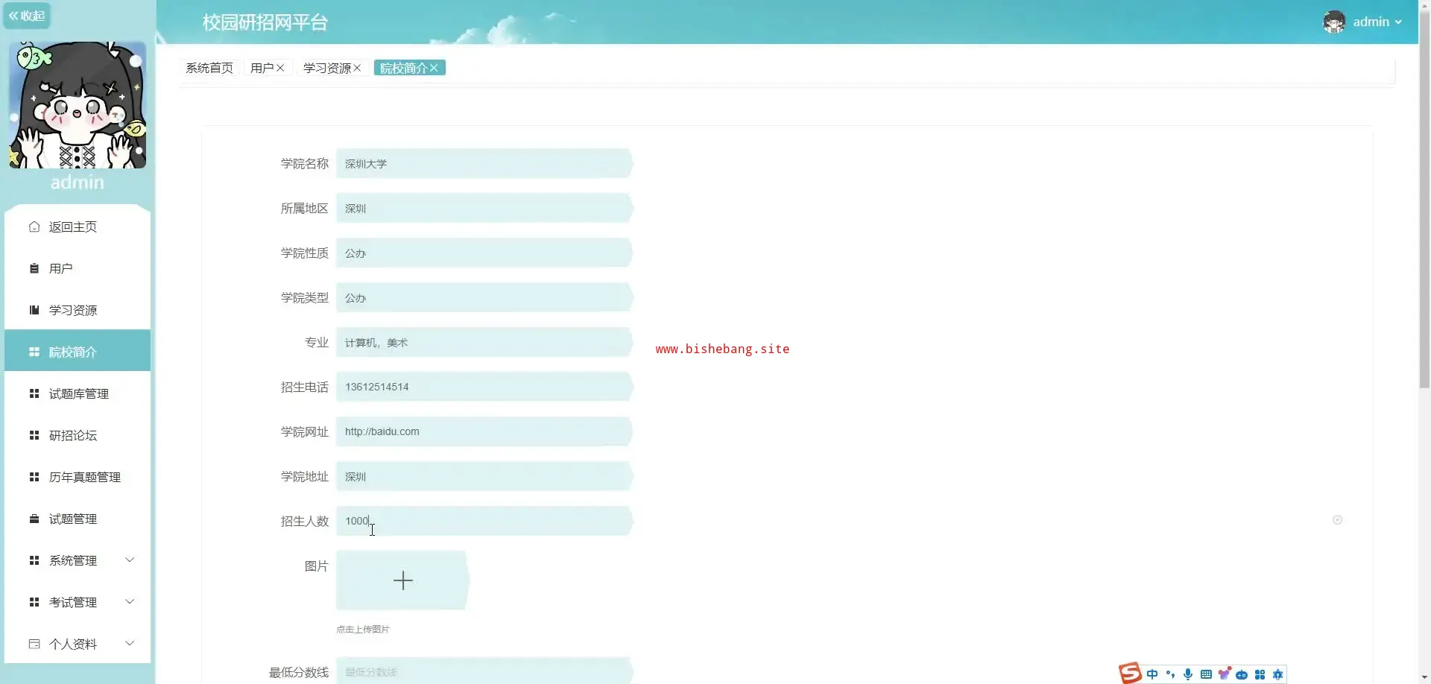
Task: Collapse the sidebar with 收起 button
Action: pos(27,16)
